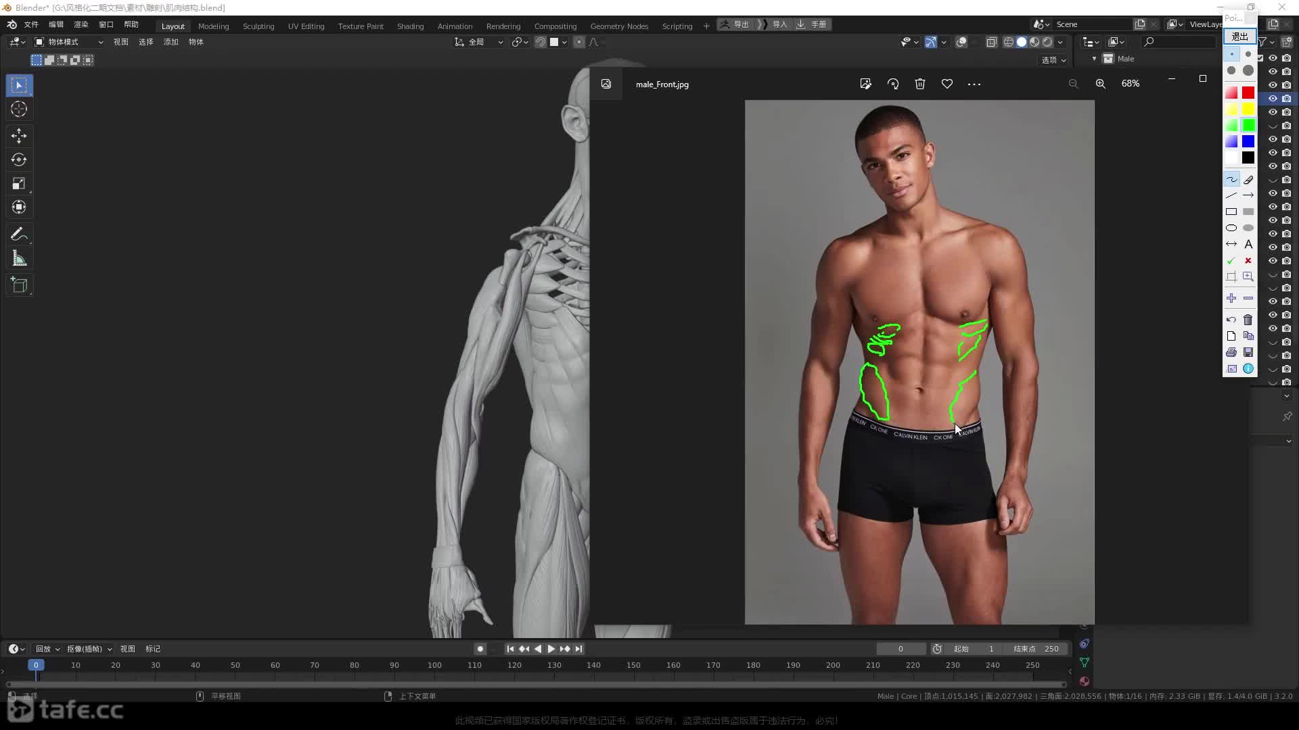This screenshot has height=730, width=1299.
Task: Select the hollow rectangle tool in annotation palette
Action: coord(1231,212)
